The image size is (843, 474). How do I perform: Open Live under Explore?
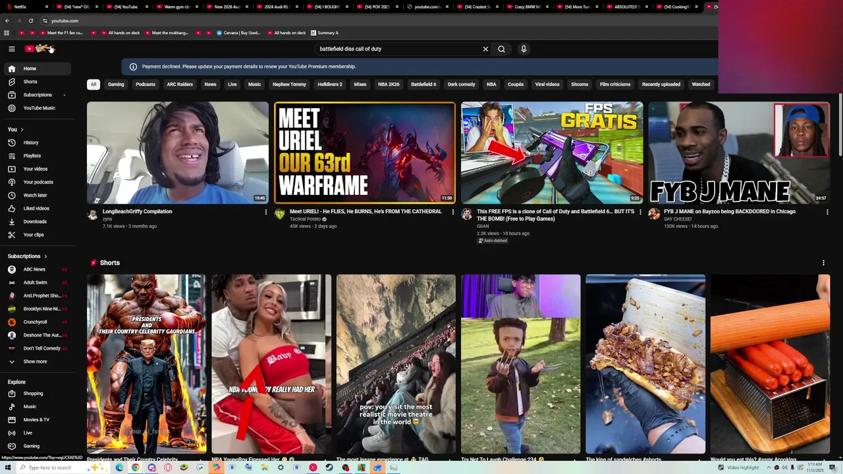[x=38, y=433]
